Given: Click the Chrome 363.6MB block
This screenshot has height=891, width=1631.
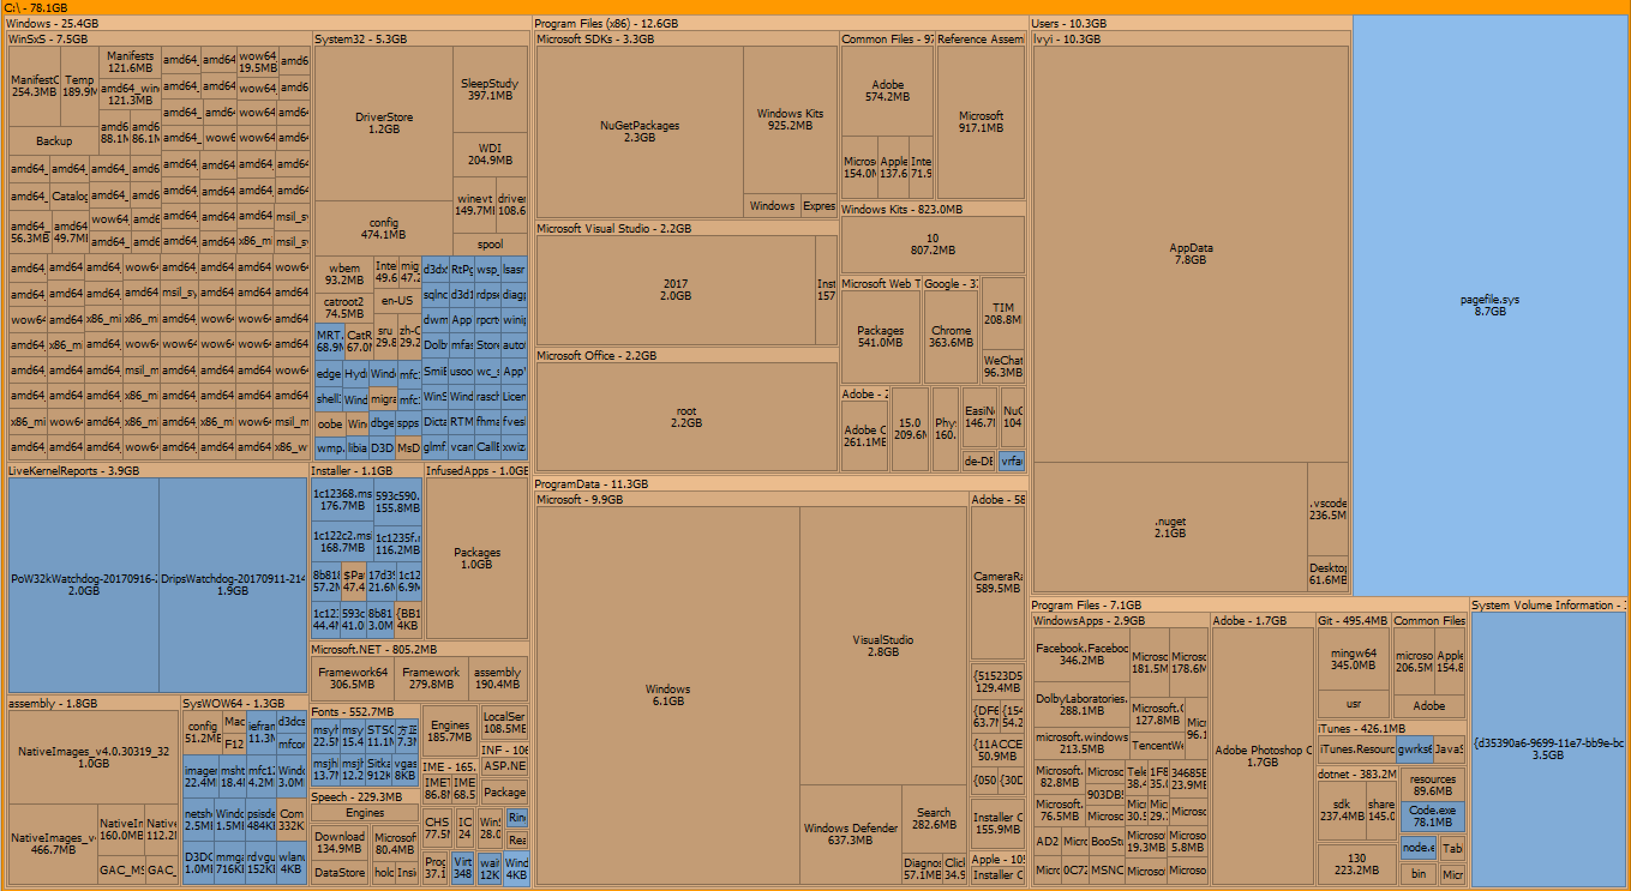Looking at the screenshot, I should pyautogui.click(x=951, y=336).
